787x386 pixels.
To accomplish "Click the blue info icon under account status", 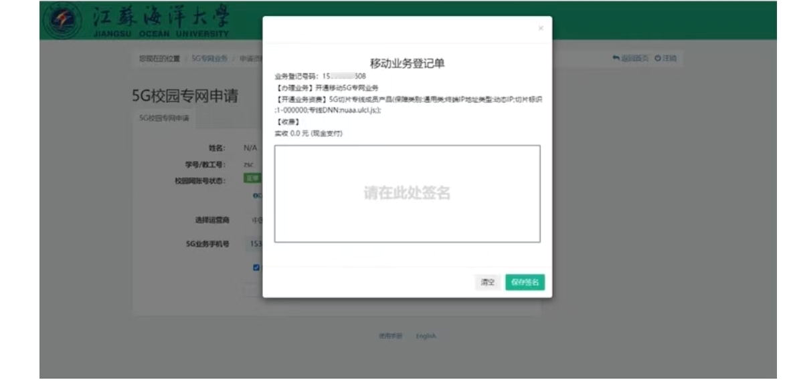I will [x=255, y=196].
